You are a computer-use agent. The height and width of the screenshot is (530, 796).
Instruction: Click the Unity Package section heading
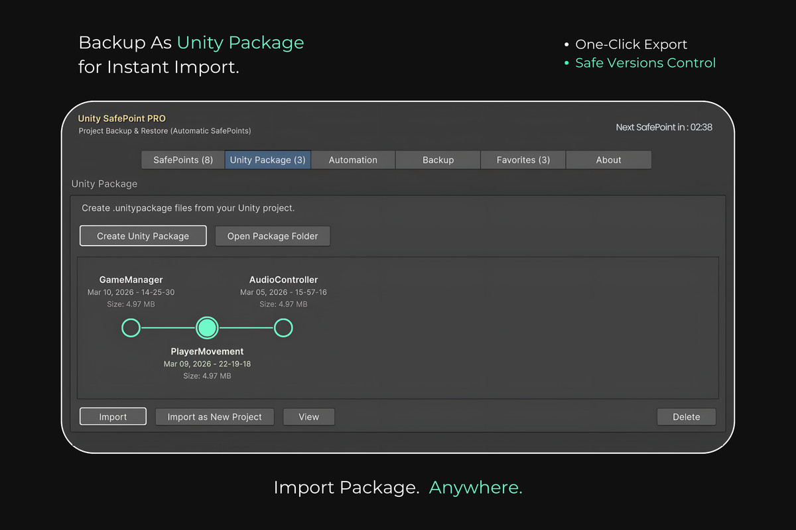(104, 184)
